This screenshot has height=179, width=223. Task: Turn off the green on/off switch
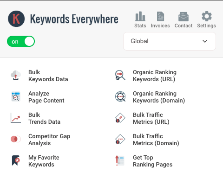point(21,41)
